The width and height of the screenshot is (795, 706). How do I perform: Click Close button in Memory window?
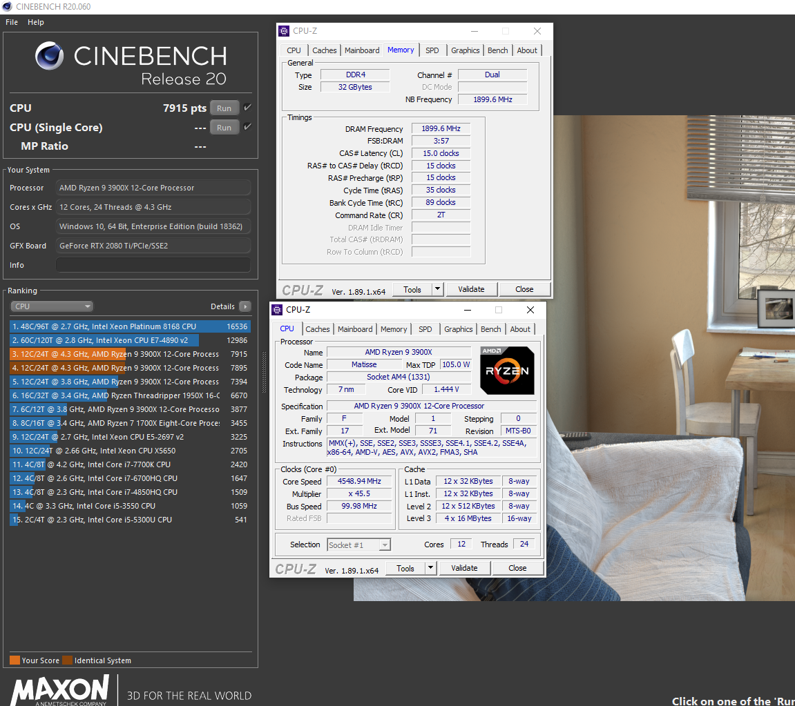point(524,289)
